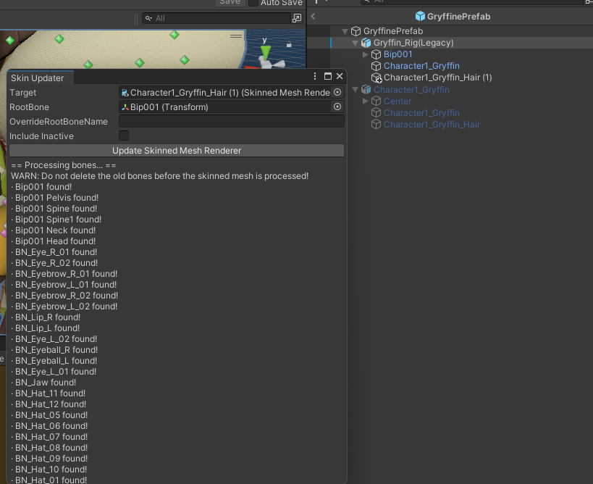Image resolution: width=593 pixels, height=484 pixels.
Task: Collapse the GryffinePrefab root node
Action: click(345, 31)
